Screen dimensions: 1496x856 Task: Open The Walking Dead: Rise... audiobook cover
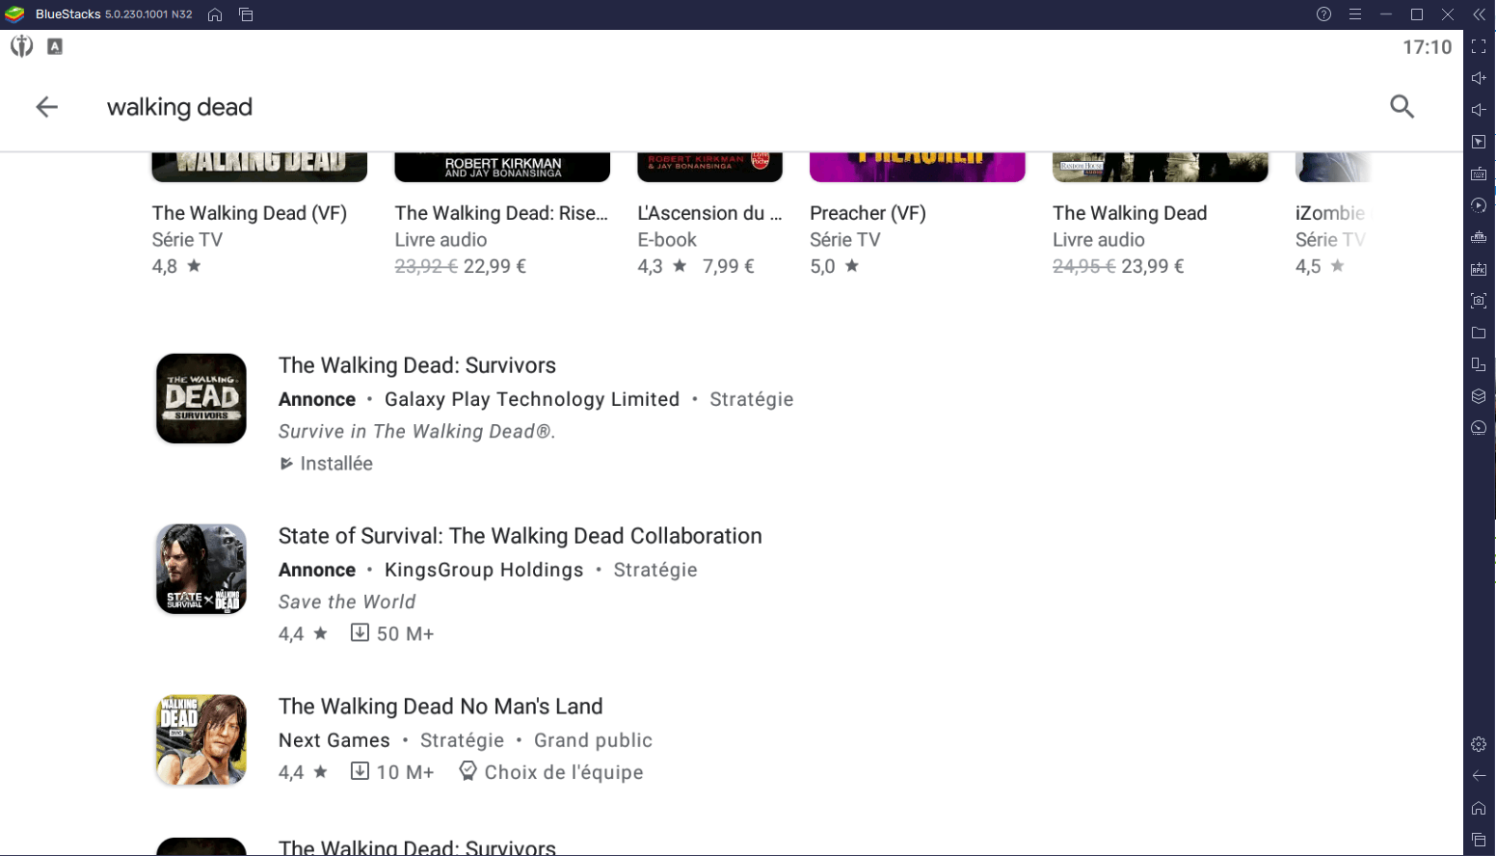click(502, 168)
